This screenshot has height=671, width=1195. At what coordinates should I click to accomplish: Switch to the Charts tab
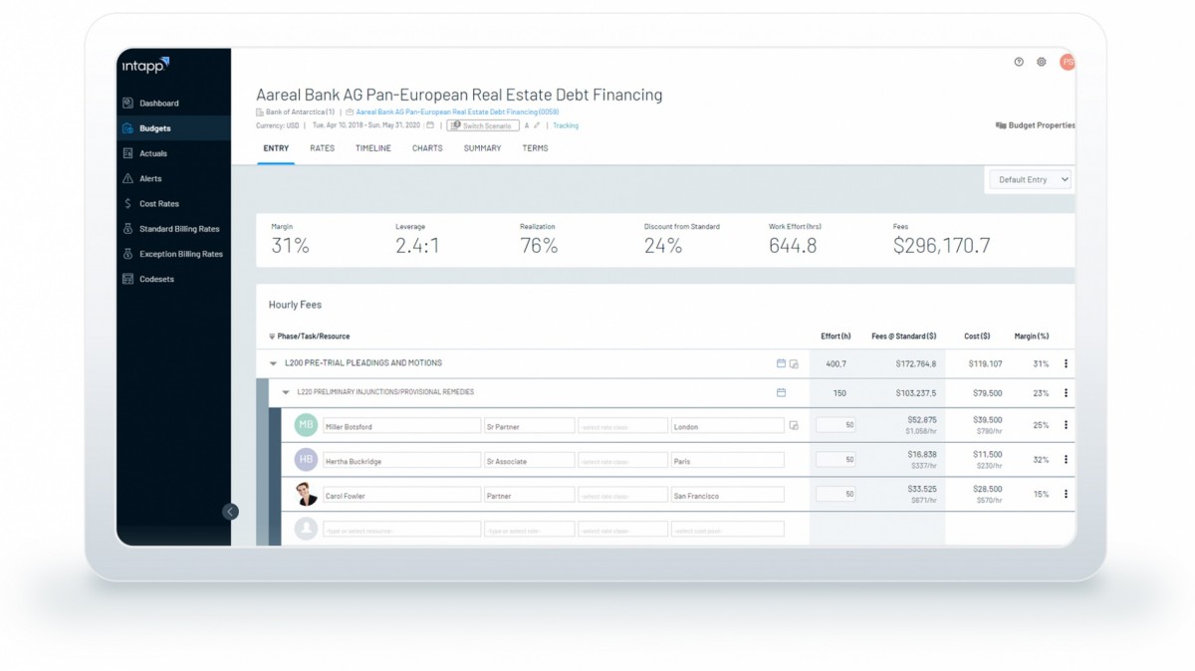click(x=427, y=148)
